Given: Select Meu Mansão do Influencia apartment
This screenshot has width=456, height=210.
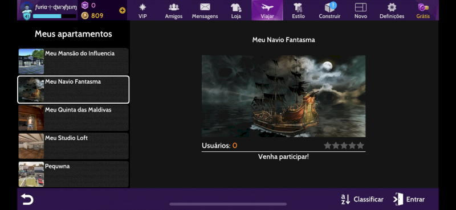Looking at the screenshot, I should pyautogui.click(x=74, y=61).
